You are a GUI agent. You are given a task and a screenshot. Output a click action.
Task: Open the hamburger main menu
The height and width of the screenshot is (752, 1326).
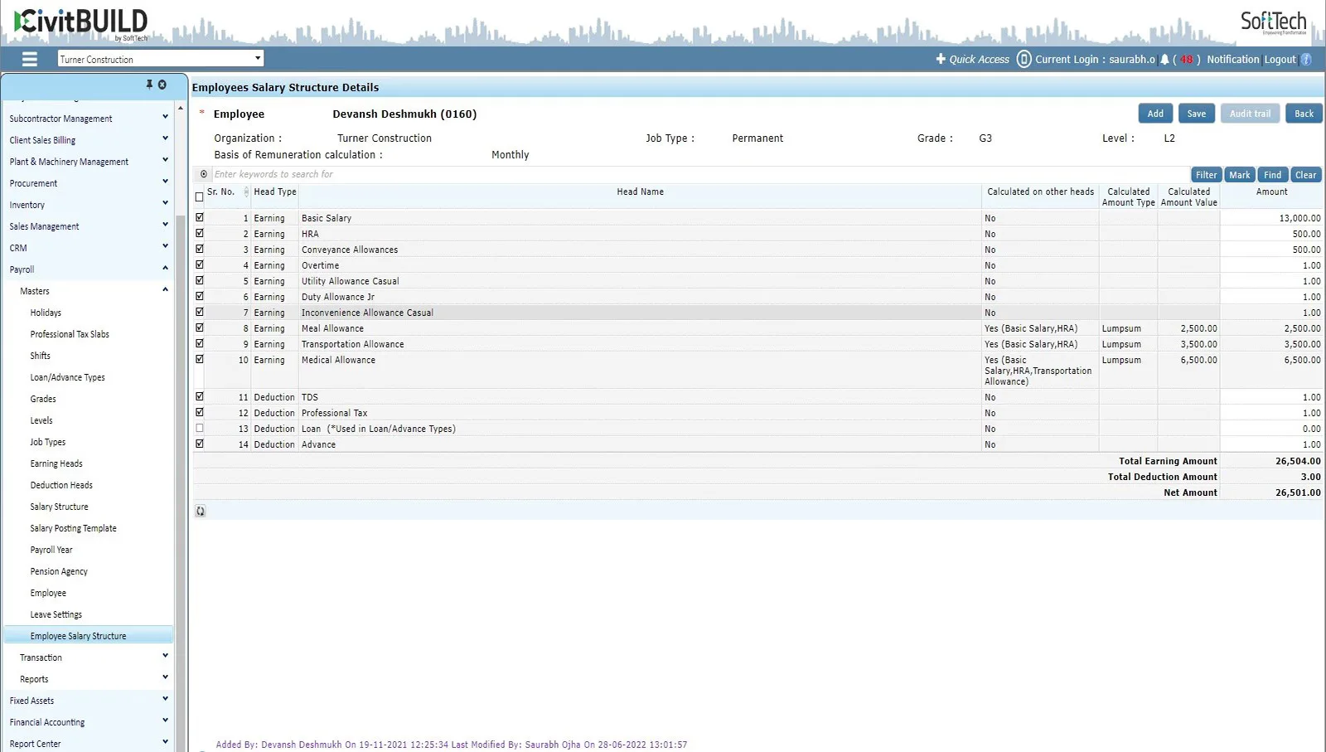click(30, 59)
